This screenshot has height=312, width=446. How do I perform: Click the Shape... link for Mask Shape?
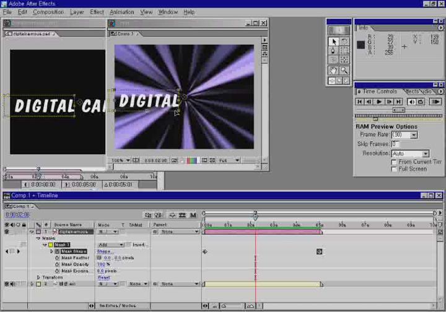pos(105,251)
